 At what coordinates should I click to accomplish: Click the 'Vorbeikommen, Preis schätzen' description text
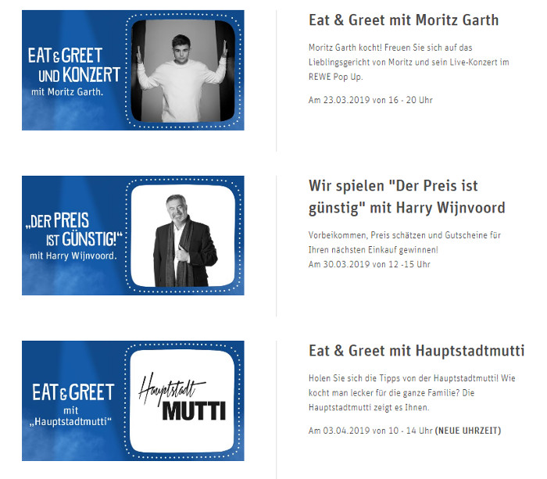tap(405, 242)
